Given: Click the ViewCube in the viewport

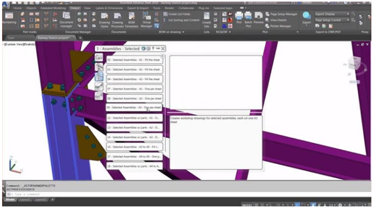Looking at the screenshot, I should coord(355,63).
